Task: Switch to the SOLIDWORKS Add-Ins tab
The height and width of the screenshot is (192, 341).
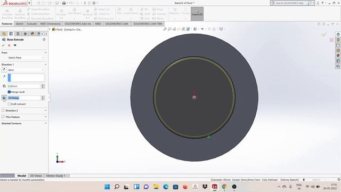Action: click(78, 23)
